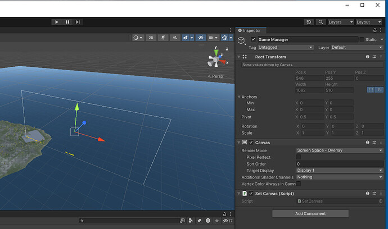Select the Inspector tab

point(251,30)
